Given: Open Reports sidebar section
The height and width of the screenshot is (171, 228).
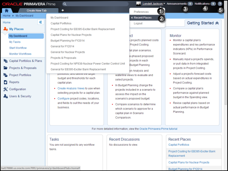Looking at the screenshot, I should point(14,82).
